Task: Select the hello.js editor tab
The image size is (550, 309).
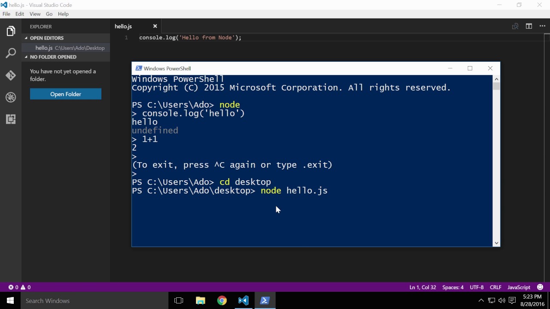Action: tap(136, 26)
